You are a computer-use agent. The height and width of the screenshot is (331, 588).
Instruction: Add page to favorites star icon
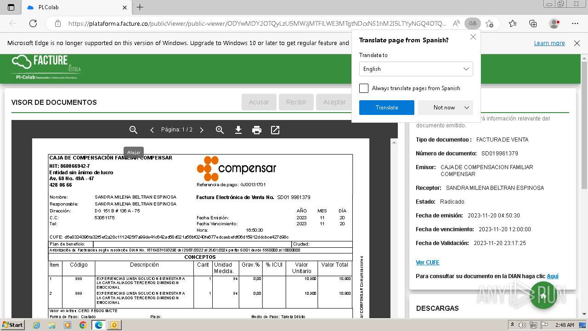pyautogui.click(x=489, y=23)
